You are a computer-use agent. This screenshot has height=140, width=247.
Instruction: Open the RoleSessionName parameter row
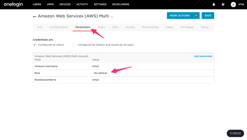(x=123, y=80)
